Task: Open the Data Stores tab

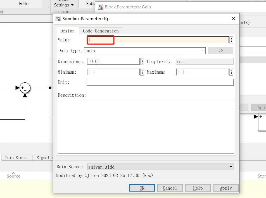Action: coord(17,158)
